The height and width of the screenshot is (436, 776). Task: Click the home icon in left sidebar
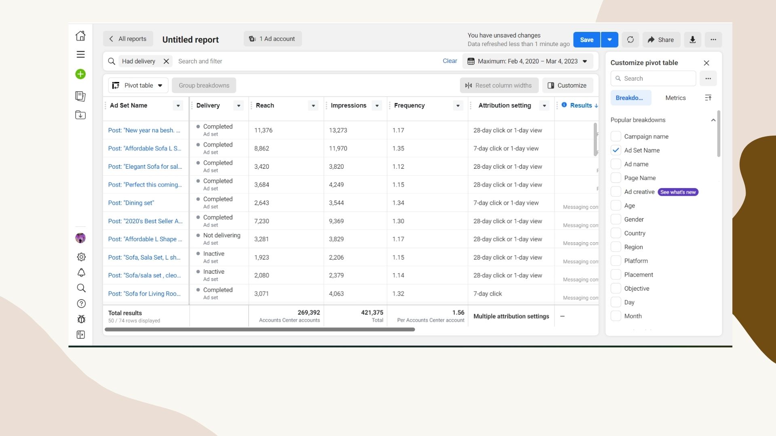coord(80,36)
